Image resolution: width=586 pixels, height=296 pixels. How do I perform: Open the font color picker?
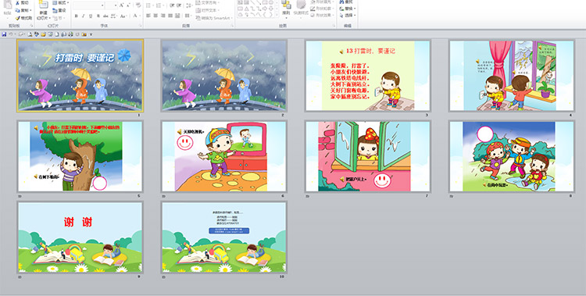[136, 16]
